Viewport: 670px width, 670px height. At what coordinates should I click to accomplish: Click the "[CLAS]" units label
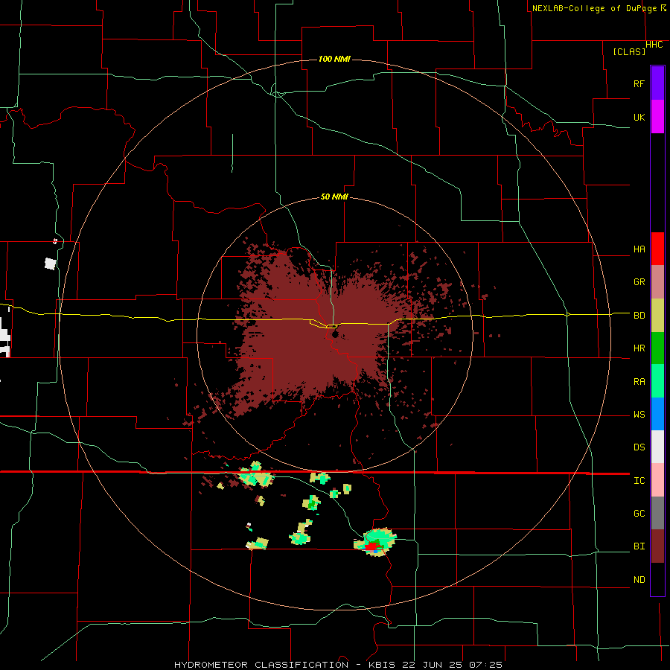(x=629, y=51)
